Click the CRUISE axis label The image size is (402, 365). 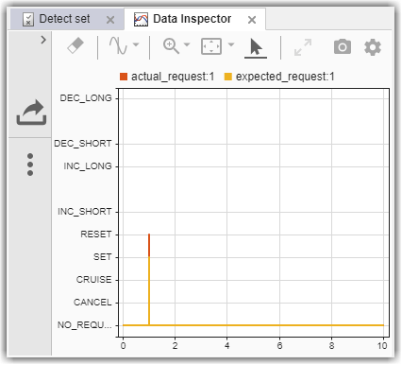(x=93, y=280)
